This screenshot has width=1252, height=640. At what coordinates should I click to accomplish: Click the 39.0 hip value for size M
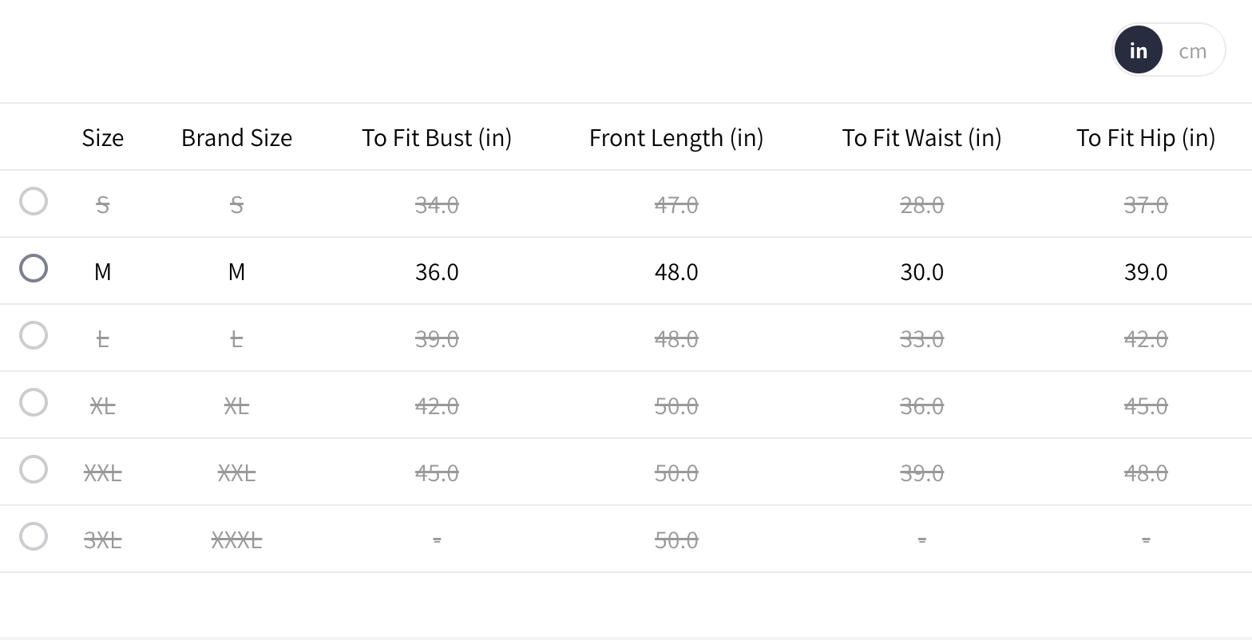[x=1146, y=272]
